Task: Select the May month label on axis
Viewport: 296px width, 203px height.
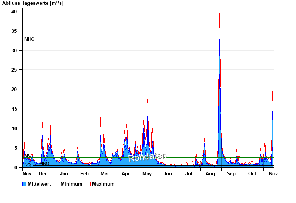Action: point(147,173)
